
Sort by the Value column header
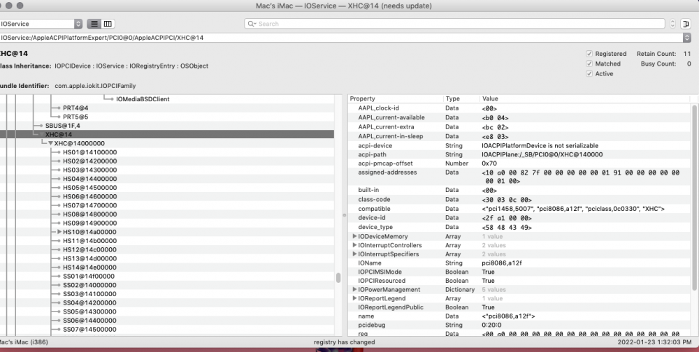[584, 98]
